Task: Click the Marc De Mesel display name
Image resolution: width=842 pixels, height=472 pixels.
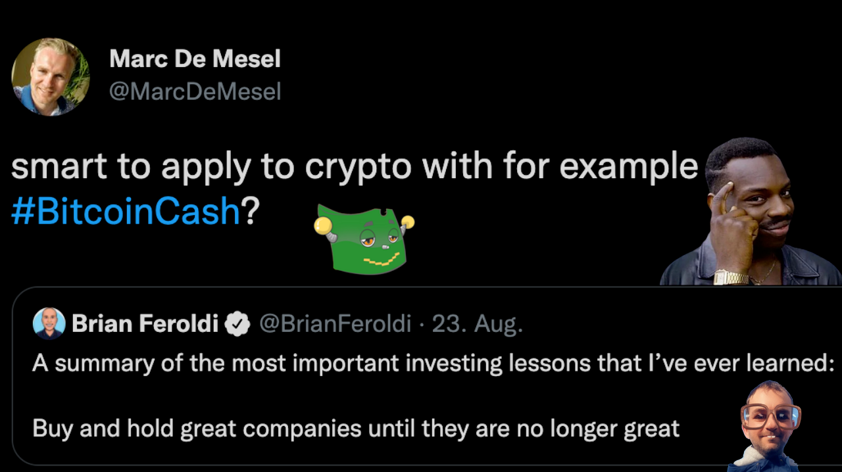Action: click(x=195, y=59)
